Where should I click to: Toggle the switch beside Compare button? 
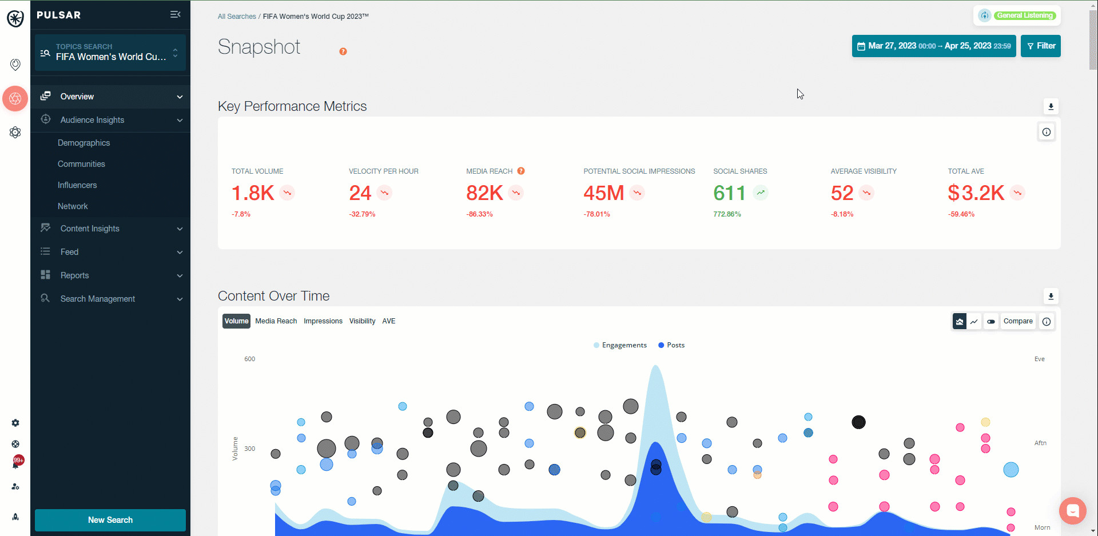(991, 322)
